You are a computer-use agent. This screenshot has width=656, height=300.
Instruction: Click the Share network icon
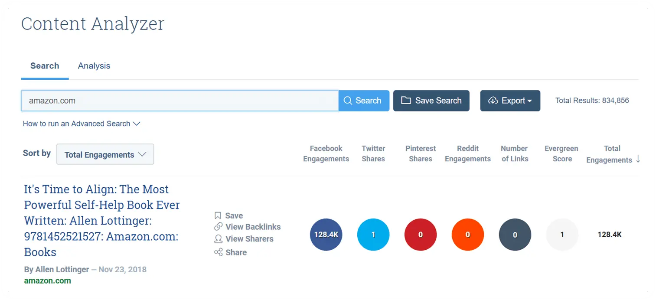click(218, 252)
